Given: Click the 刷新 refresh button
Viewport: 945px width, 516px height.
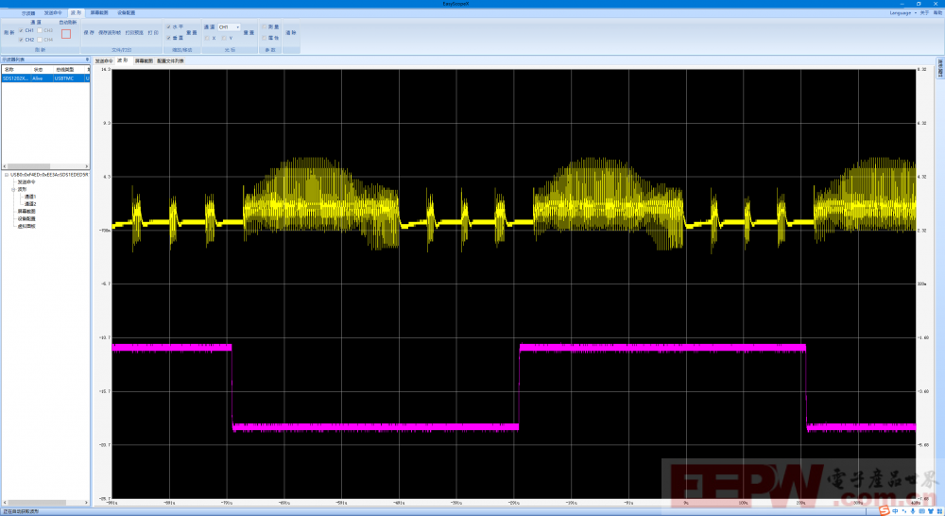Looking at the screenshot, I should [x=9, y=33].
